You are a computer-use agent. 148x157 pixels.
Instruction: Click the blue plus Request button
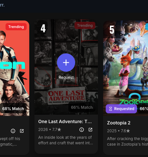pyautogui.click(x=66, y=63)
